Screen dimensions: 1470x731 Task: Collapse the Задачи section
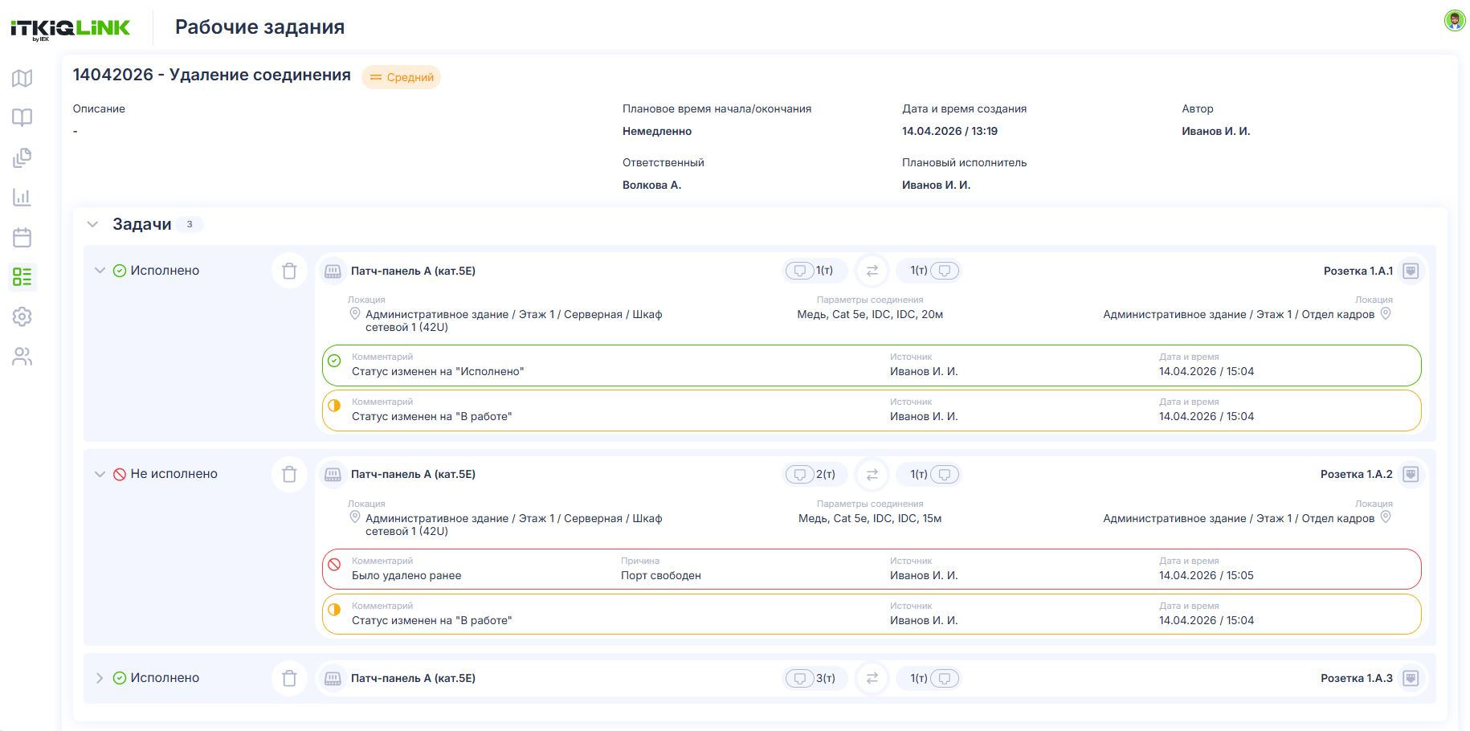click(92, 224)
